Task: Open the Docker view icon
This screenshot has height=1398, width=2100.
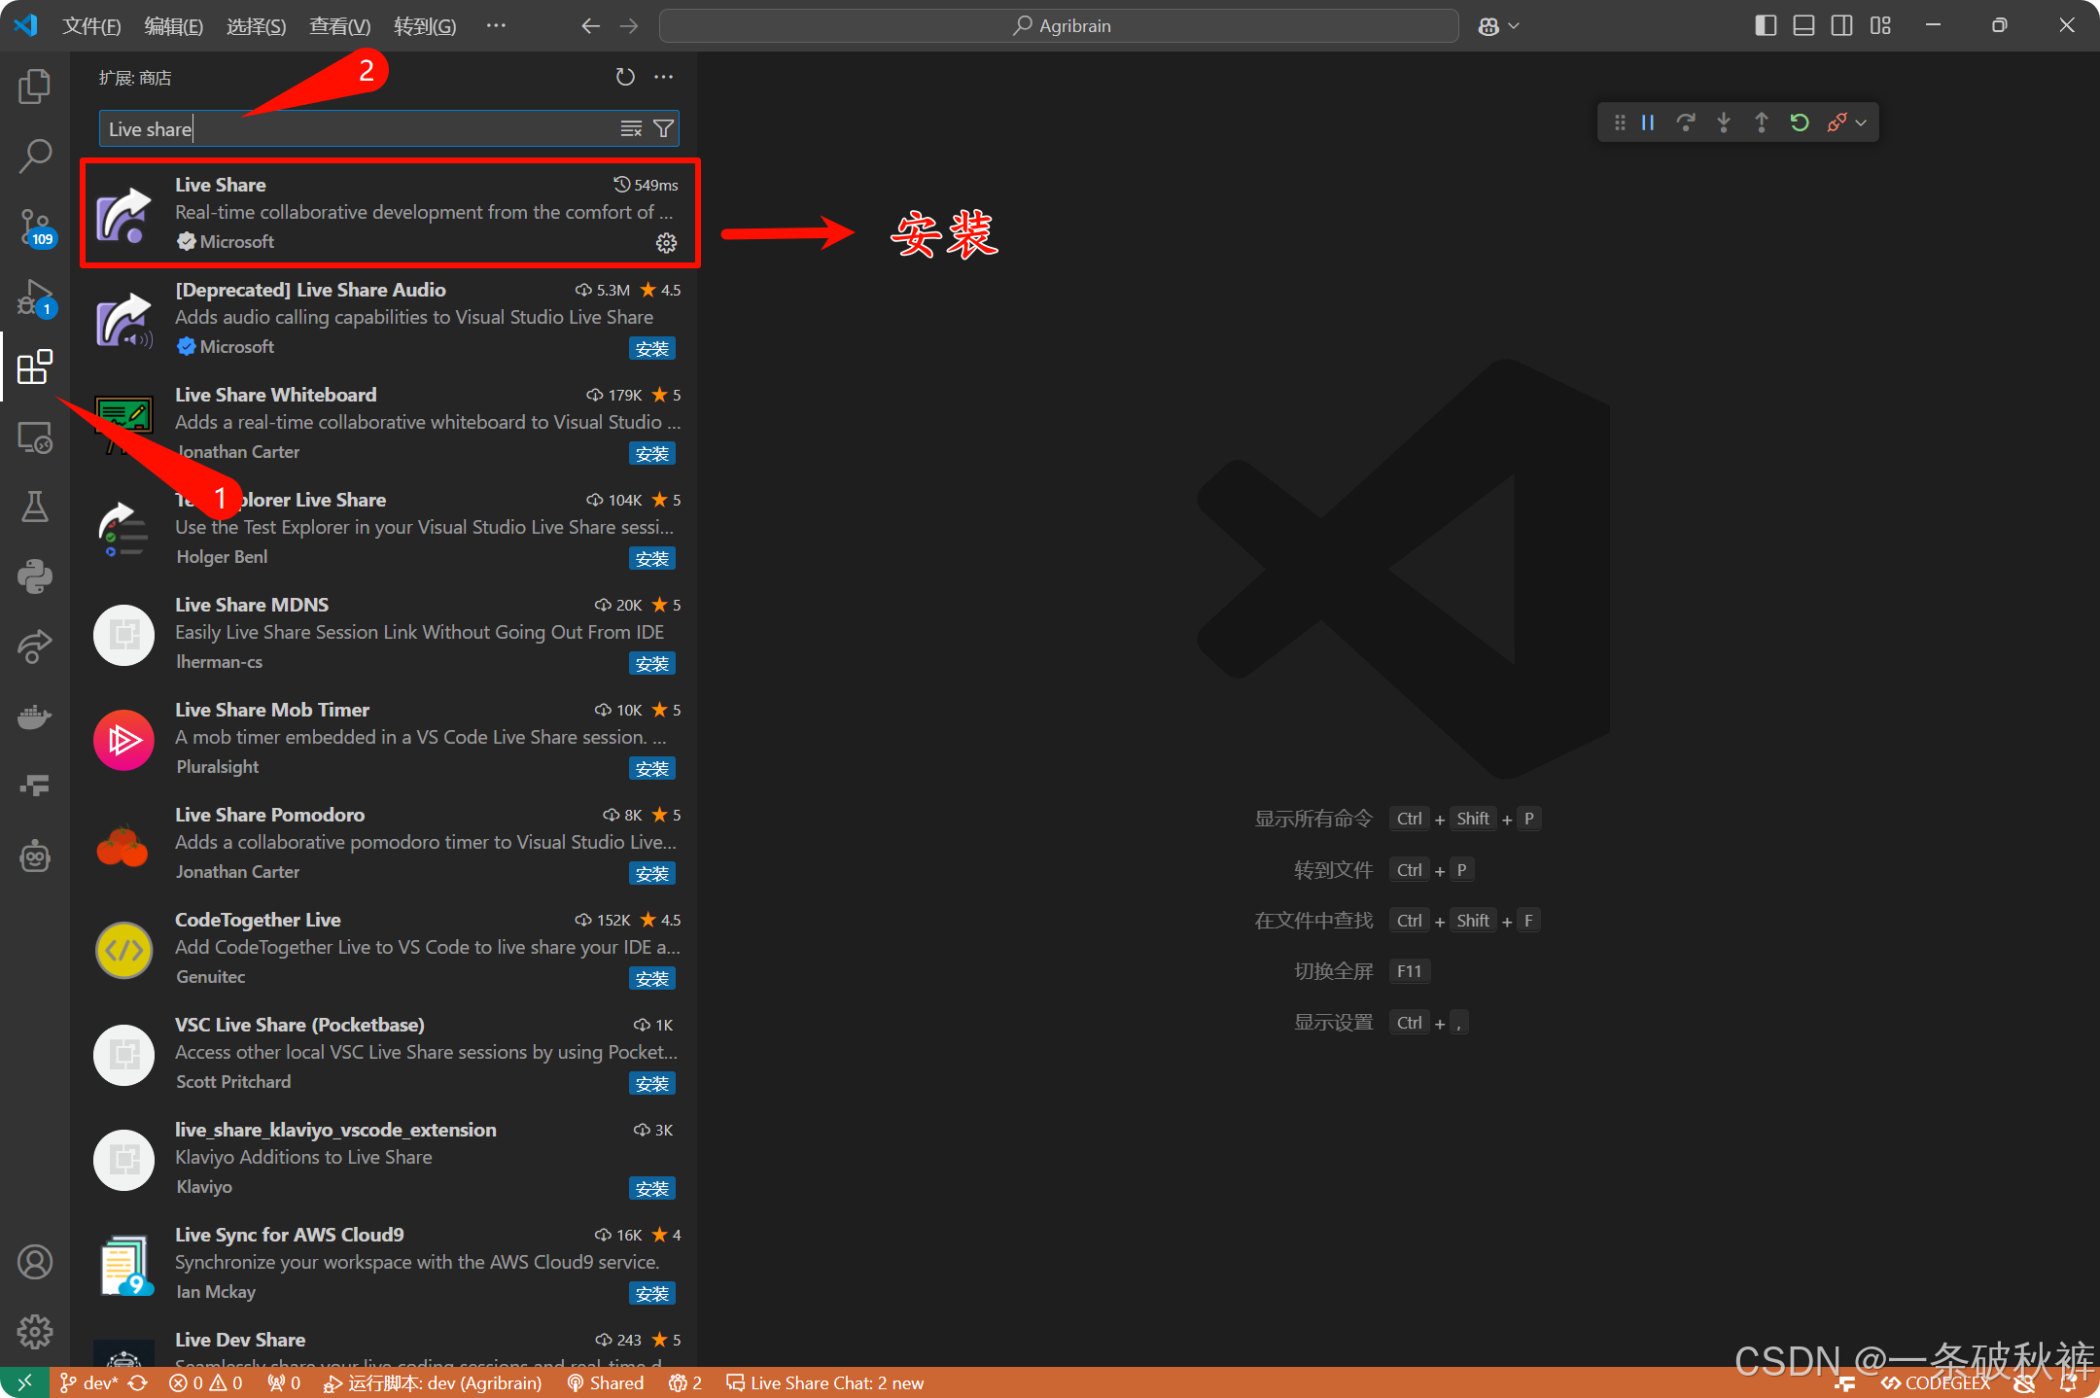Action: click(x=35, y=716)
